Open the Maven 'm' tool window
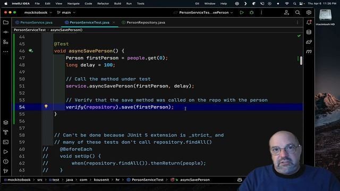Image resolution: width=340 pixels, height=191 pixels. coord(309,51)
